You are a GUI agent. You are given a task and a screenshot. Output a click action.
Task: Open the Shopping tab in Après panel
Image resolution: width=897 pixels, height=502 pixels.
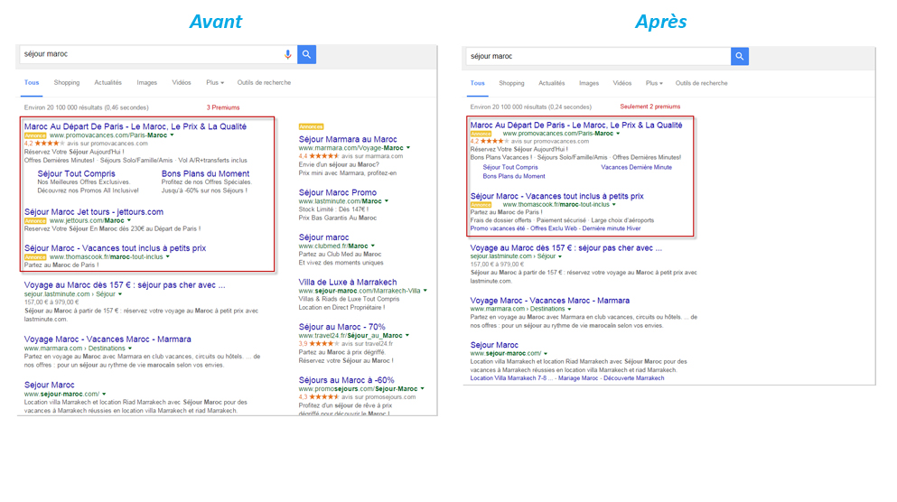[511, 83]
